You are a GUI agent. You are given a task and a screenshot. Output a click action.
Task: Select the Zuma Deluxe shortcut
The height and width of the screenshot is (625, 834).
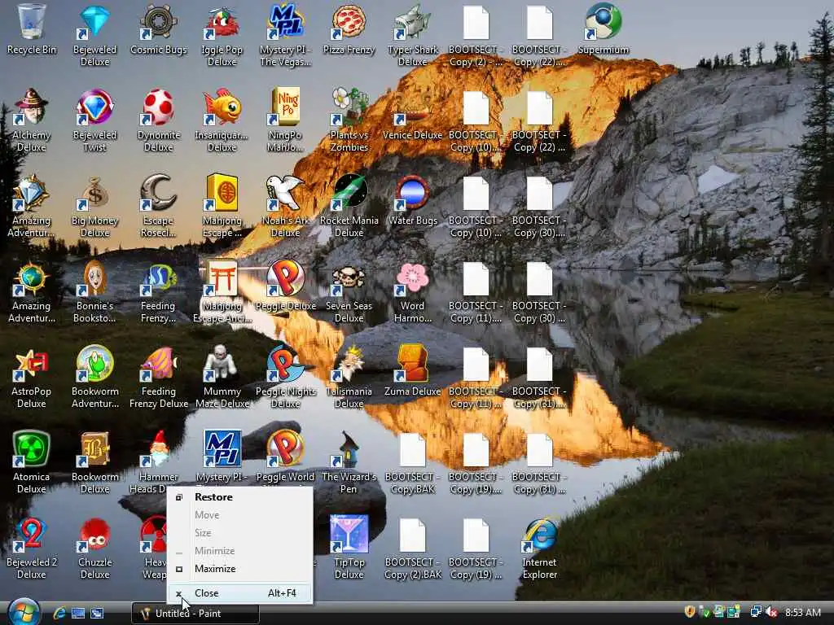(413, 371)
